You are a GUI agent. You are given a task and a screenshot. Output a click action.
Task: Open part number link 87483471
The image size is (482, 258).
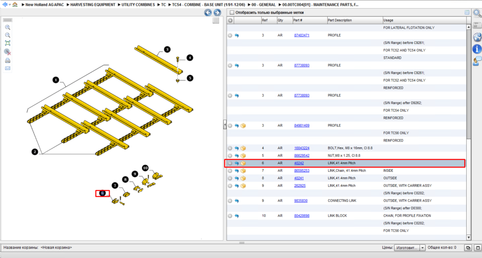[302, 35]
